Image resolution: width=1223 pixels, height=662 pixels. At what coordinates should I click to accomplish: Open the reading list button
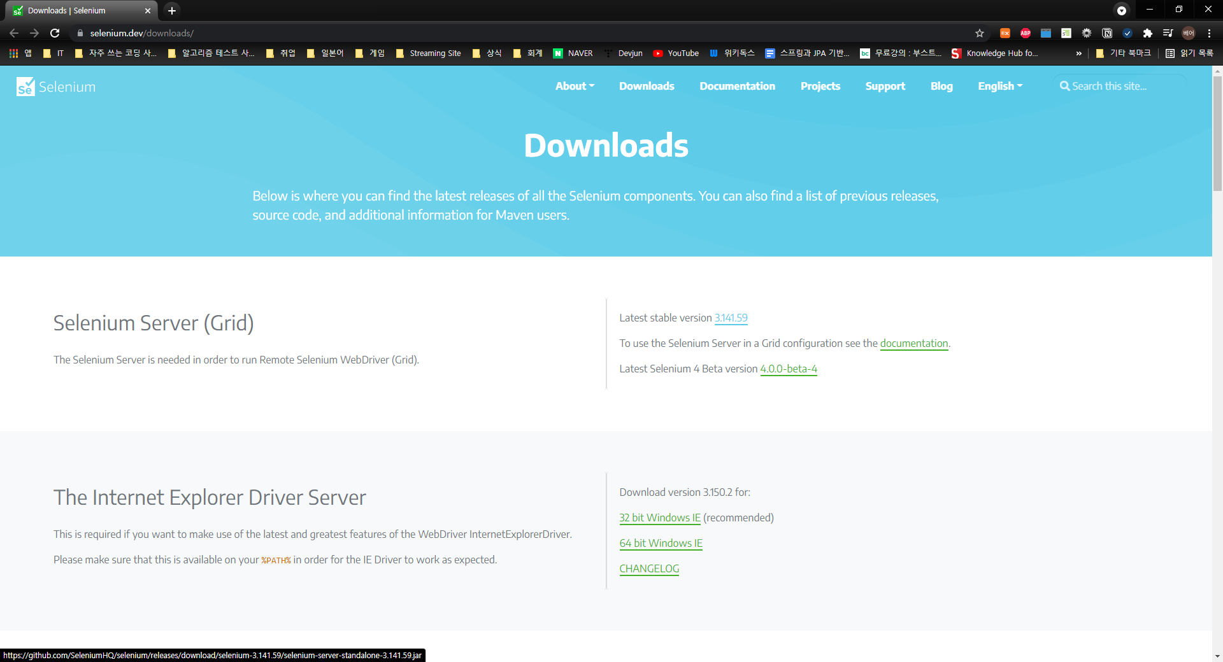1189,53
